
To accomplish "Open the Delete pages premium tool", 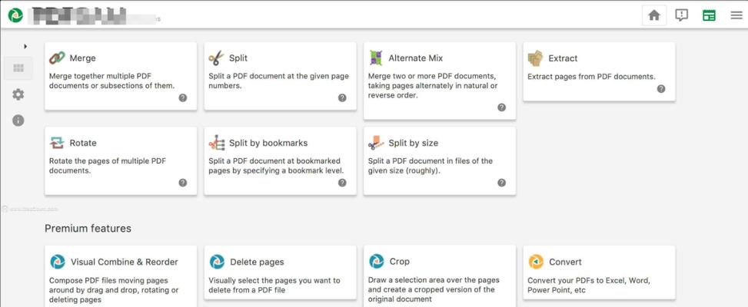I will coord(280,272).
